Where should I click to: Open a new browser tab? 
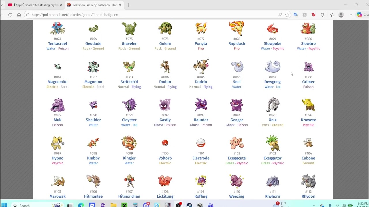point(129,5)
